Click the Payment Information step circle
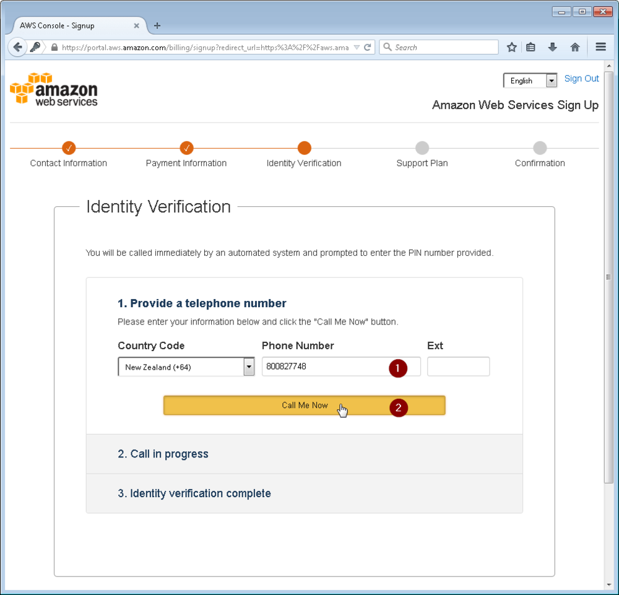The height and width of the screenshot is (595, 619). pyautogui.click(x=186, y=148)
